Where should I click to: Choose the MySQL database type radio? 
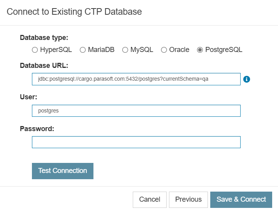tap(125, 50)
